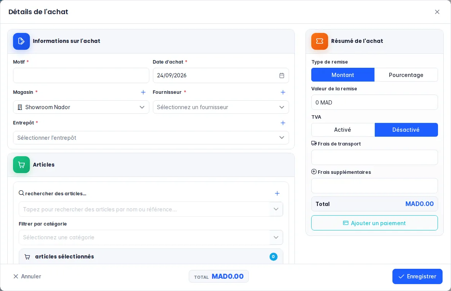Open the Sélectionnez une catégorie dropdown

point(151,237)
